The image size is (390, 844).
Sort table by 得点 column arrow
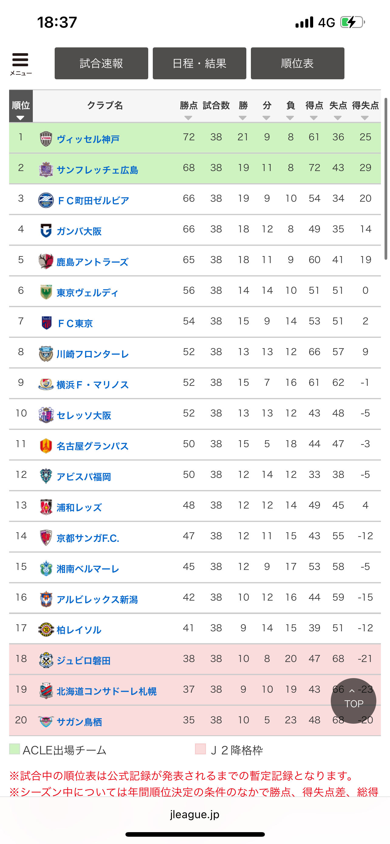pos(314,118)
